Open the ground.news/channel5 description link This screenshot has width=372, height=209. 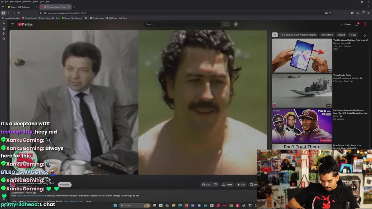tap(30, 196)
